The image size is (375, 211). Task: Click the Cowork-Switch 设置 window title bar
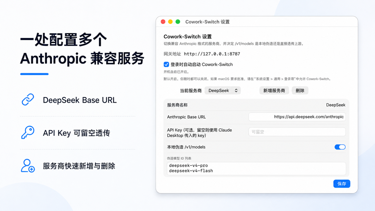pyautogui.click(x=257, y=22)
